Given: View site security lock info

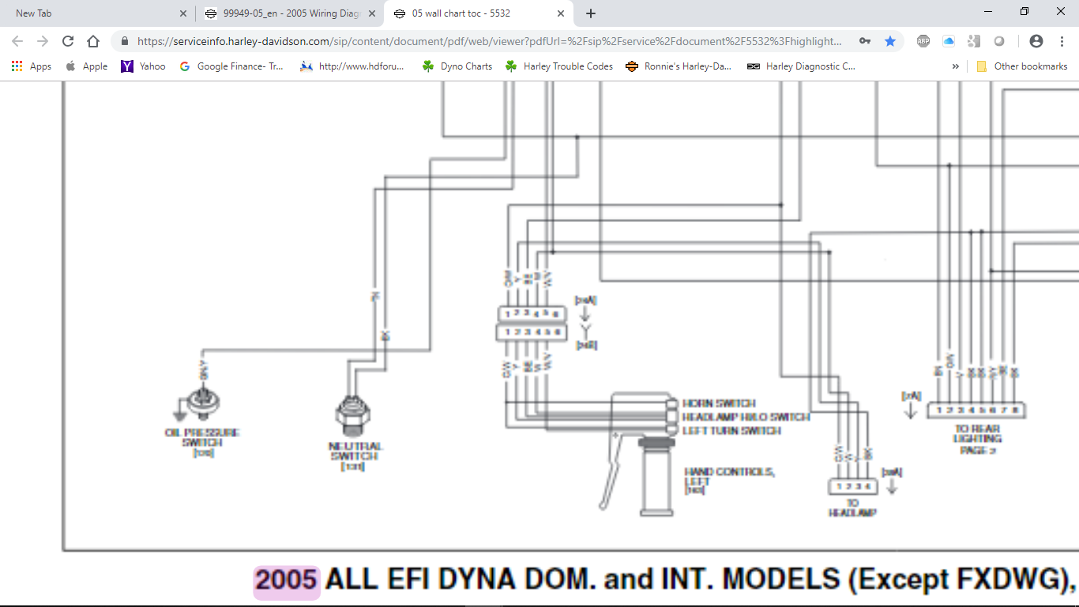Looking at the screenshot, I should point(125,41).
